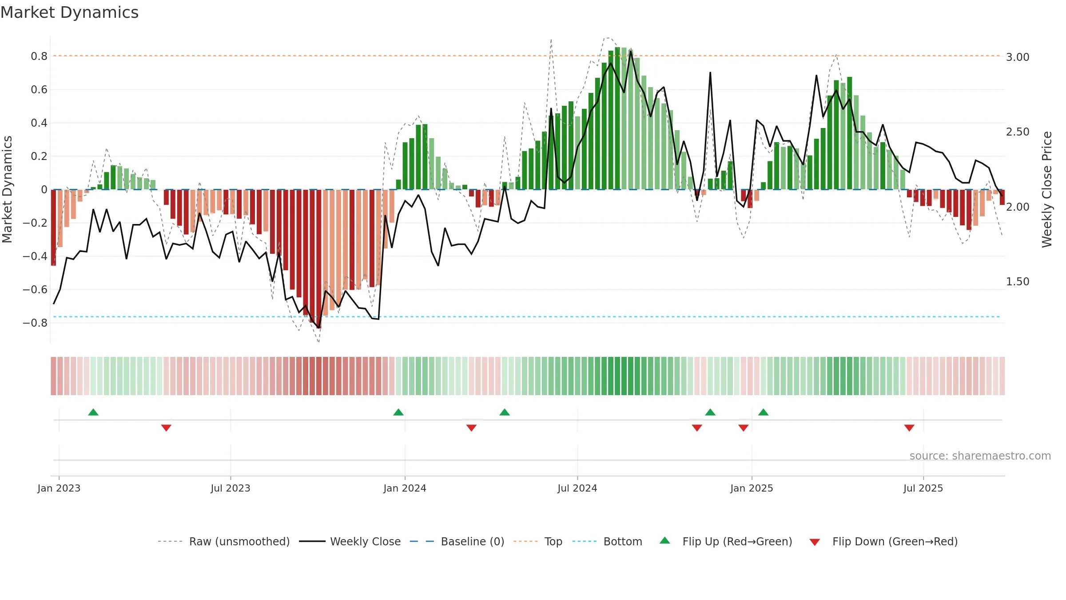Toggle the Flip Down (Green→Red) legend entry
This screenshot has height=600, width=1066.
pyautogui.click(x=883, y=541)
